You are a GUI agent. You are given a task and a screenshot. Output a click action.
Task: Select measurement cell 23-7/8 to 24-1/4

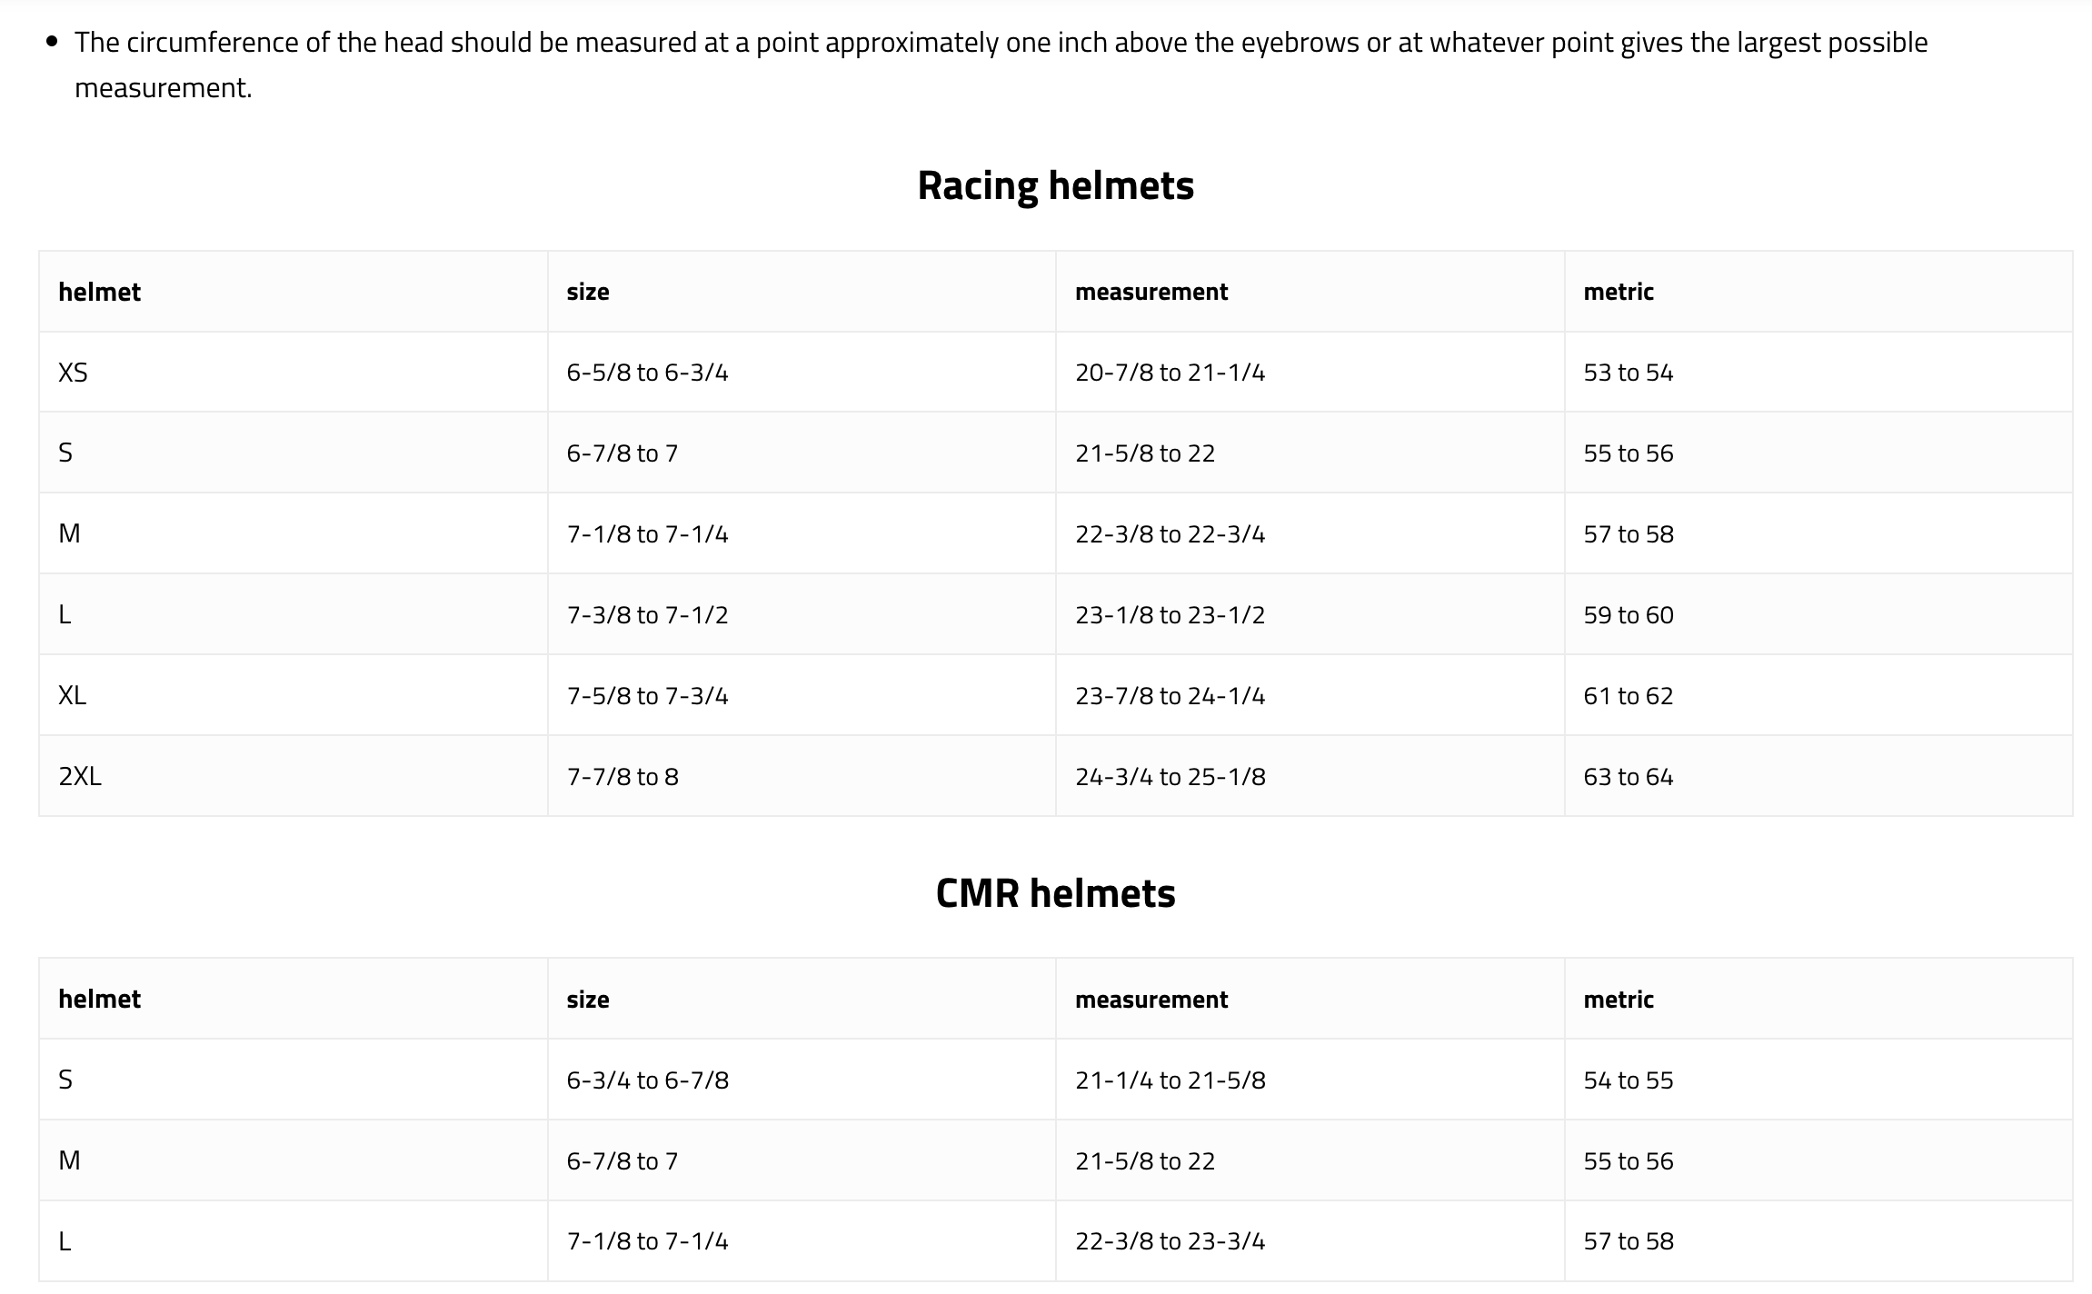pyautogui.click(x=1310, y=695)
